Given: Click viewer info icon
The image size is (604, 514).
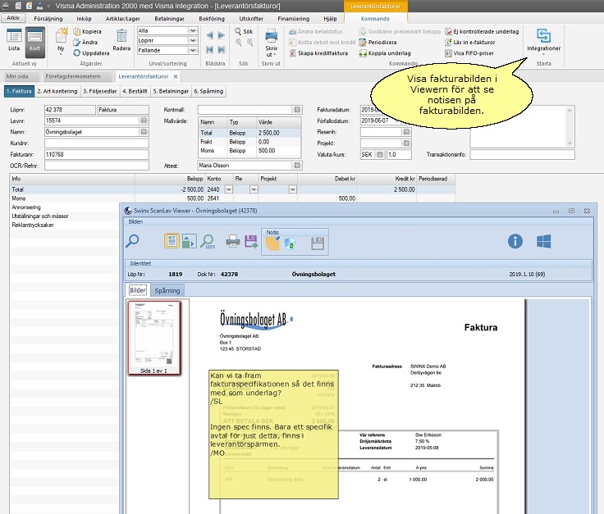Looking at the screenshot, I should (x=515, y=241).
